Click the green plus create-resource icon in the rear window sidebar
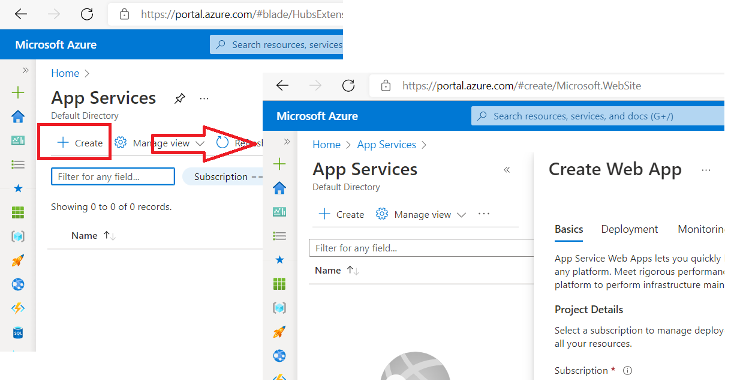 coord(18,92)
